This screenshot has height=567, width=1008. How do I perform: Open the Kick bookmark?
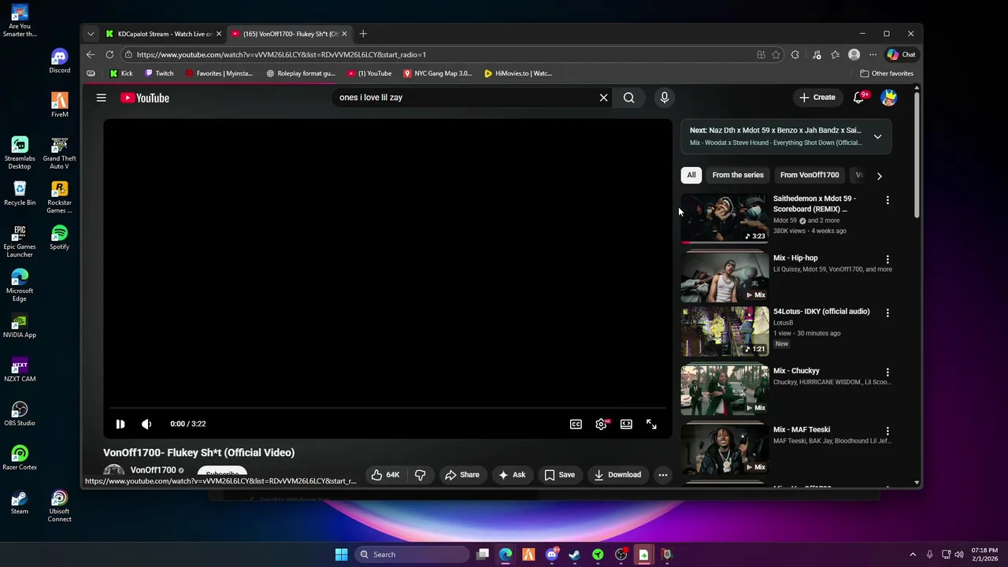(x=121, y=73)
